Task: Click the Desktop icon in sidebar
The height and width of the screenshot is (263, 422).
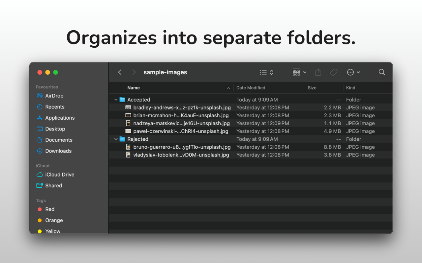Action: (40, 129)
